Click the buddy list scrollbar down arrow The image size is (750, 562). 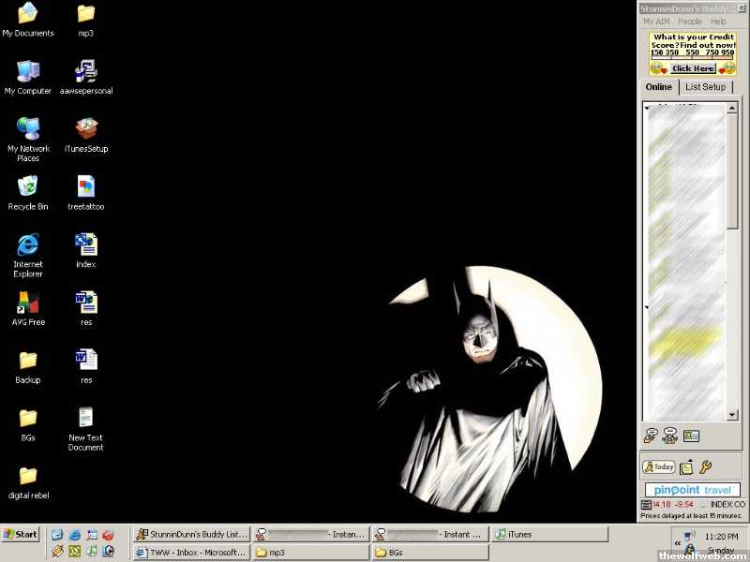click(x=732, y=414)
